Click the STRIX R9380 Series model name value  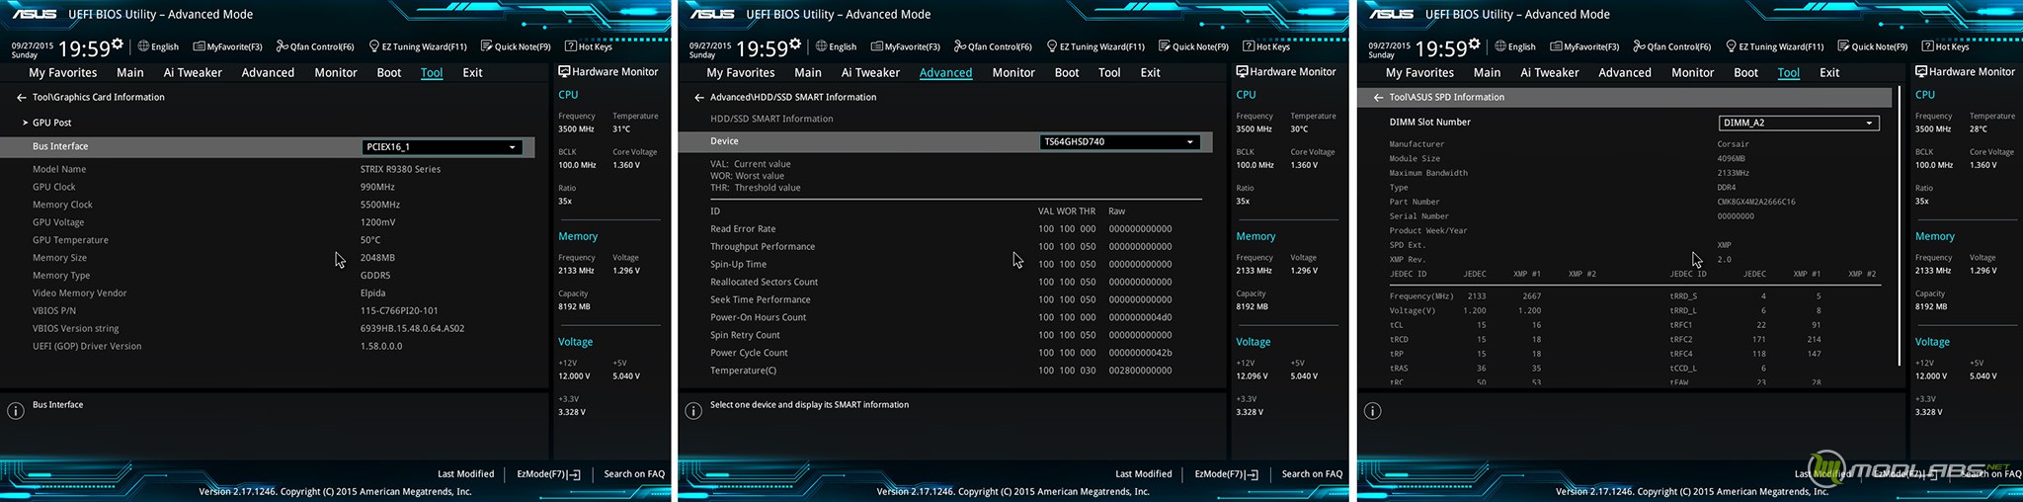click(400, 169)
